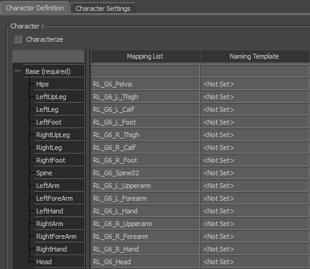Click the Not Set template cell for LeftFoot

tap(255, 122)
